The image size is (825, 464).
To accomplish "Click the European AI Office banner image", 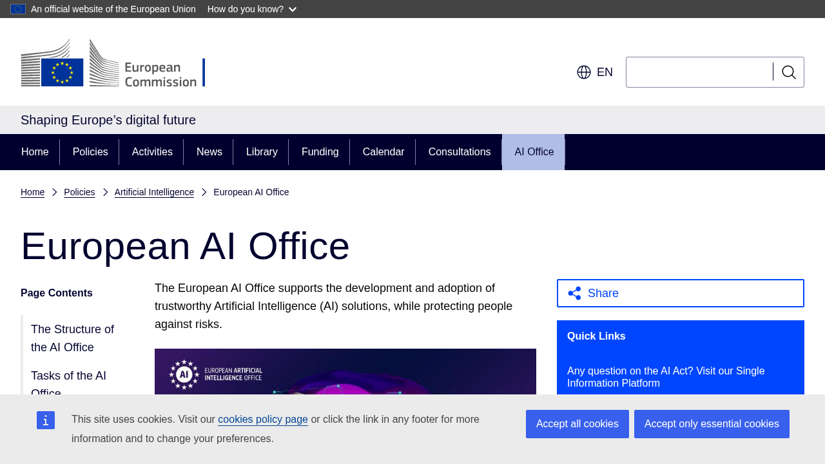I will [345, 372].
